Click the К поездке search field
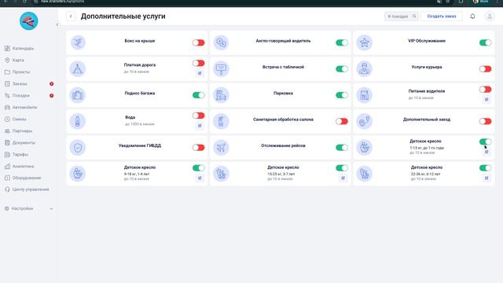503x283 pixels. tap(402, 16)
